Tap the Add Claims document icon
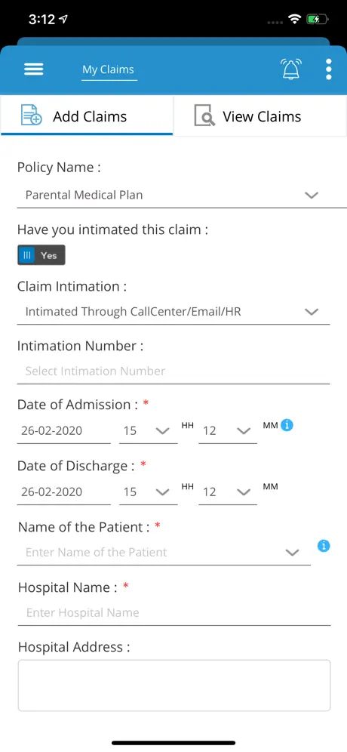The width and height of the screenshot is (347, 752). (x=32, y=116)
